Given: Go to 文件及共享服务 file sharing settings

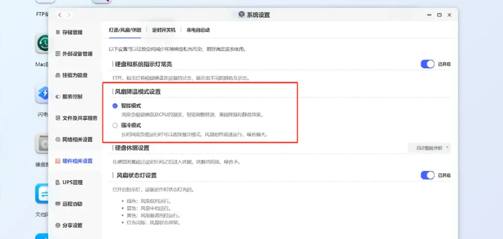Looking at the screenshot, I should click(x=76, y=118).
